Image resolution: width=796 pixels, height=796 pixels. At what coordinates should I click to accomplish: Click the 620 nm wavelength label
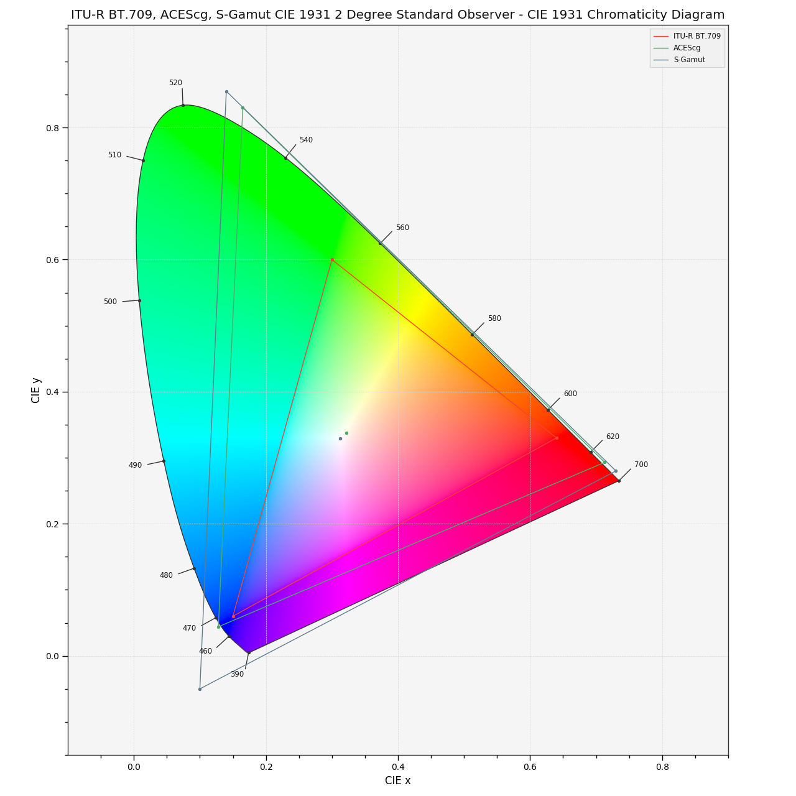point(613,437)
